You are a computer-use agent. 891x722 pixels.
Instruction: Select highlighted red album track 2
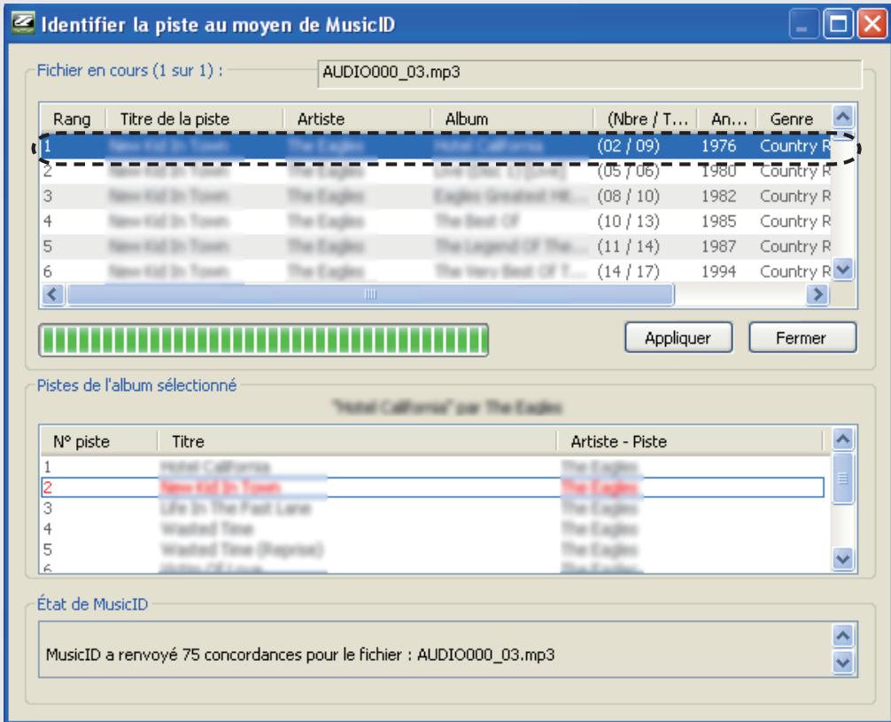tap(432, 487)
